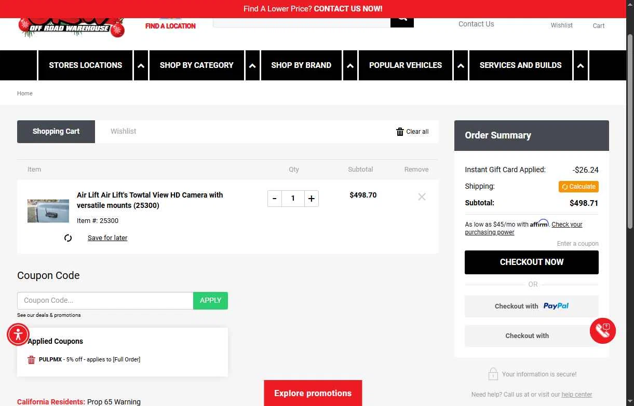Click the Home breadcrumb
This screenshot has height=406, width=634.
[x=25, y=93]
